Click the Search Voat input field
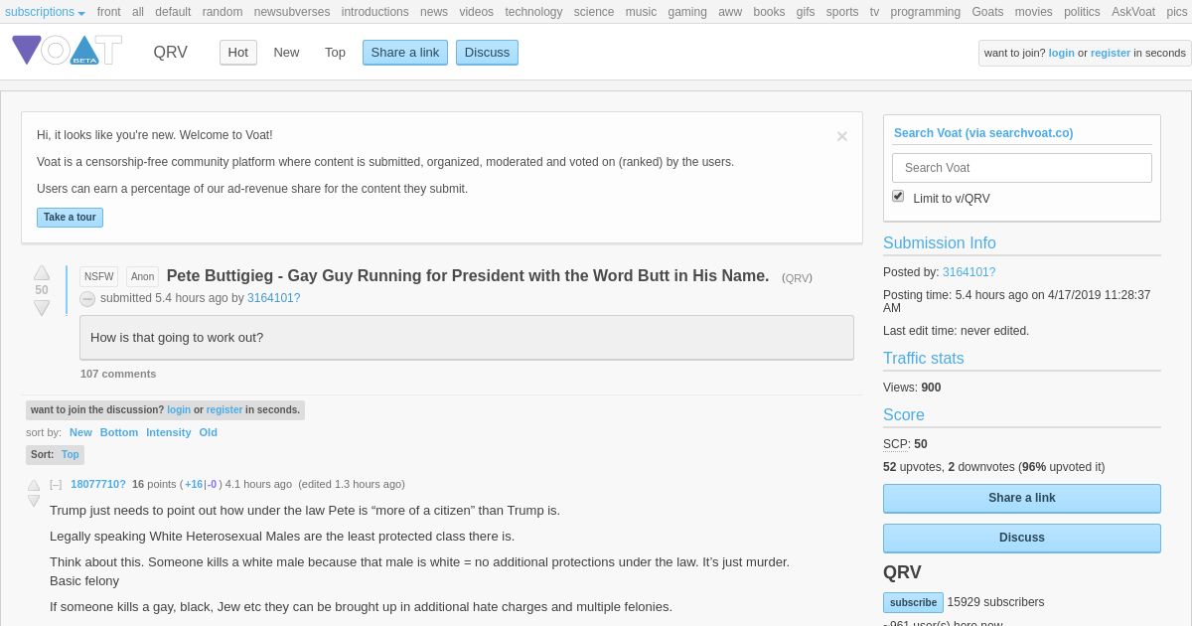The width and height of the screenshot is (1192, 626). pyautogui.click(x=1022, y=168)
